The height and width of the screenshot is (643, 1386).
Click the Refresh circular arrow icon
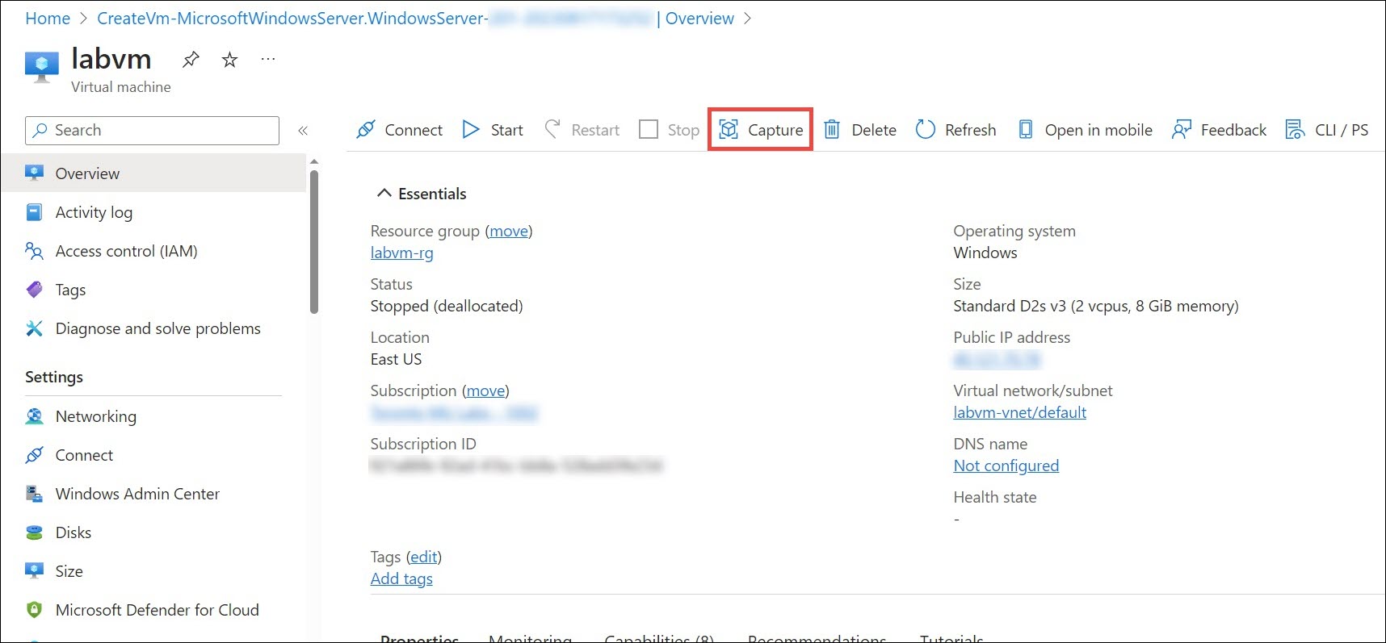926,129
